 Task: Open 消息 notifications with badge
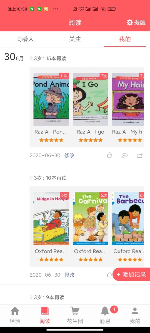tap(105, 316)
